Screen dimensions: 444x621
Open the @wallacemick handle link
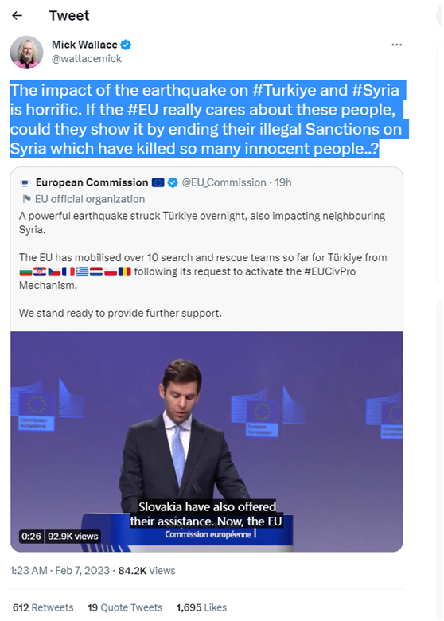click(x=87, y=59)
